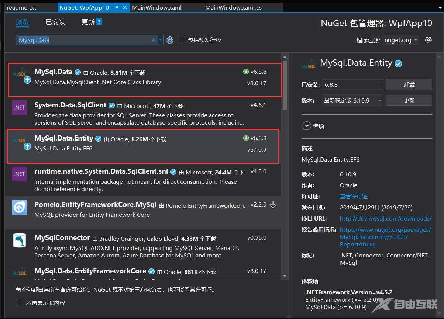The height and width of the screenshot is (319, 444).
Task: Click the Uninstall button
Action: (409, 84)
